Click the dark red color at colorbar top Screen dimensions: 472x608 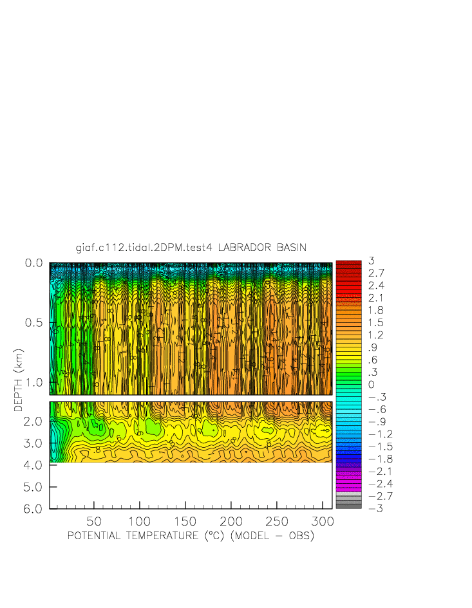348,263
